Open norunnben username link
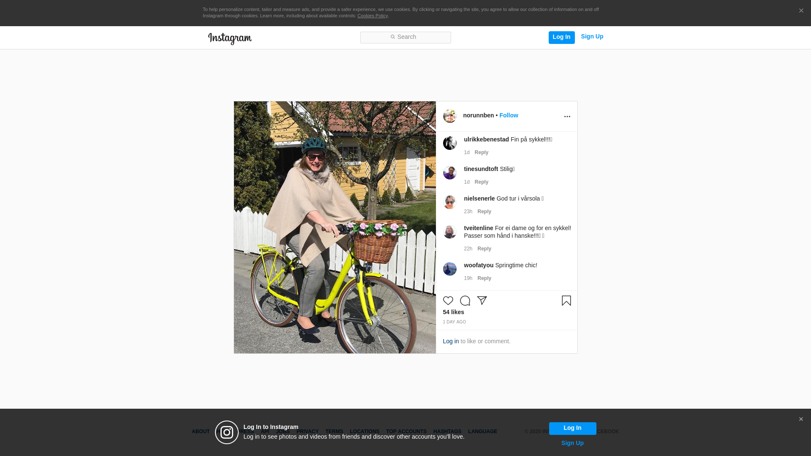This screenshot has height=456, width=811. pos(479,115)
